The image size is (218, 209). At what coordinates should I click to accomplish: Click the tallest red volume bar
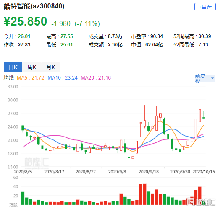coord(144,194)
